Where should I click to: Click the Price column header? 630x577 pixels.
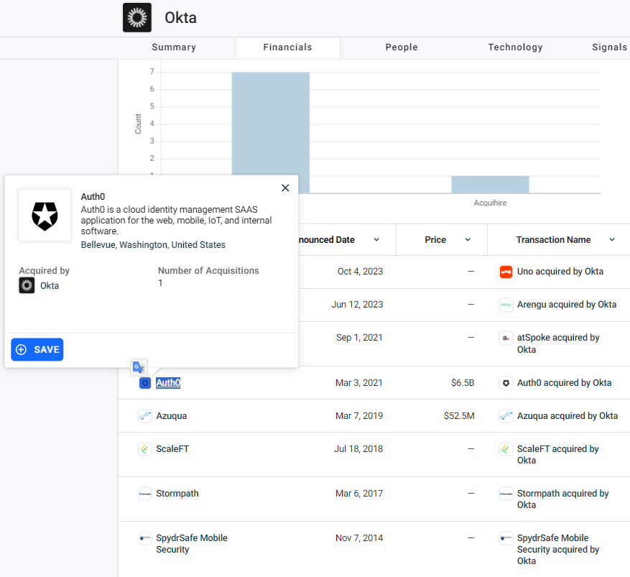(435, 240)
